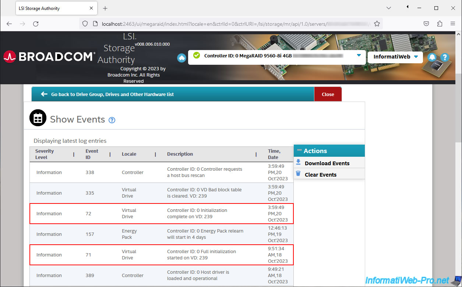Viewport: 462px width, 287px height.
Task: Sort by the Event ID column header
Action: click(x=92, y=154)
